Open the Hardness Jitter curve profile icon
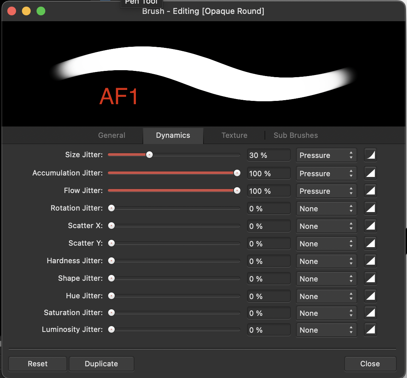This screenshot has width=407, height=378. click(370, 261)
